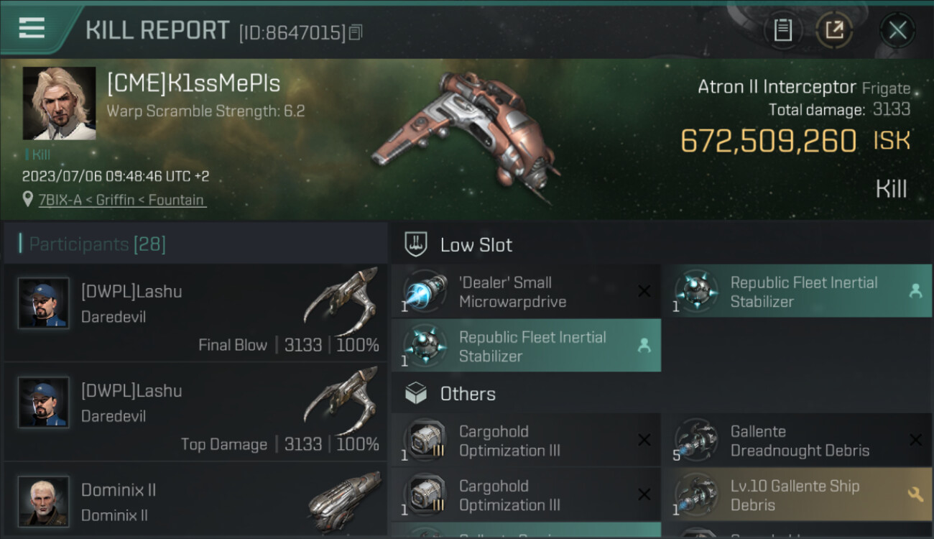Share the kill report externally
Image resolution: width=934 pixels, height=539 pixels.
click(834, 30)
